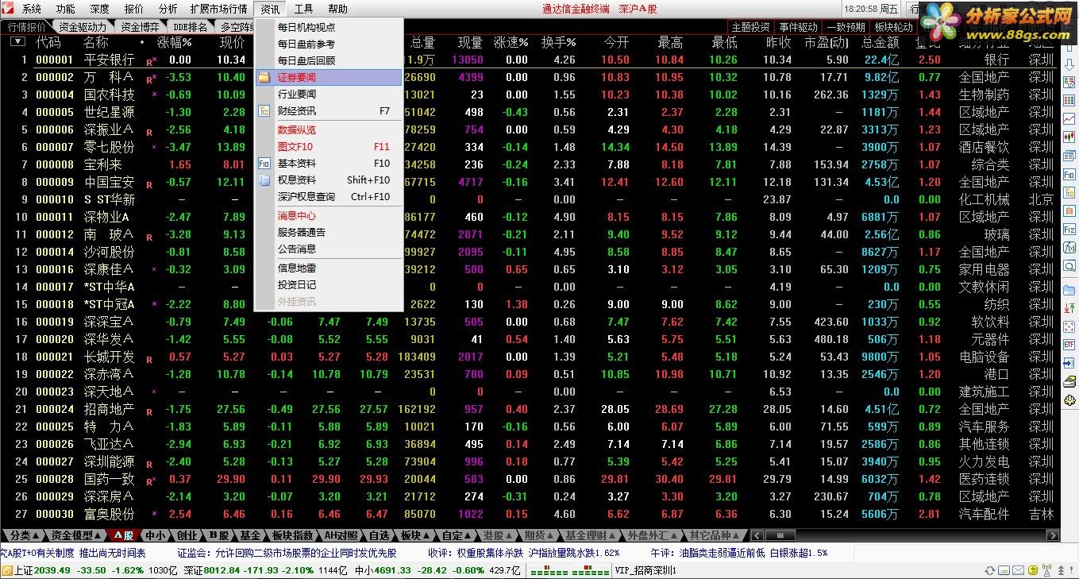Expand the 港股 dropdown tab

(x=498, y=535)
